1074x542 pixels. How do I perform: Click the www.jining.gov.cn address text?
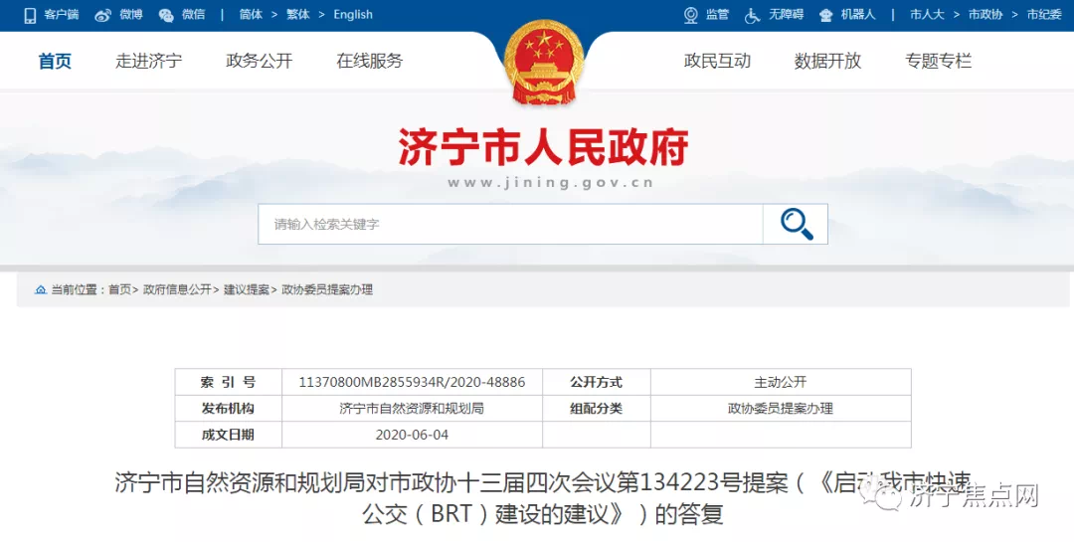click(551, 183)
